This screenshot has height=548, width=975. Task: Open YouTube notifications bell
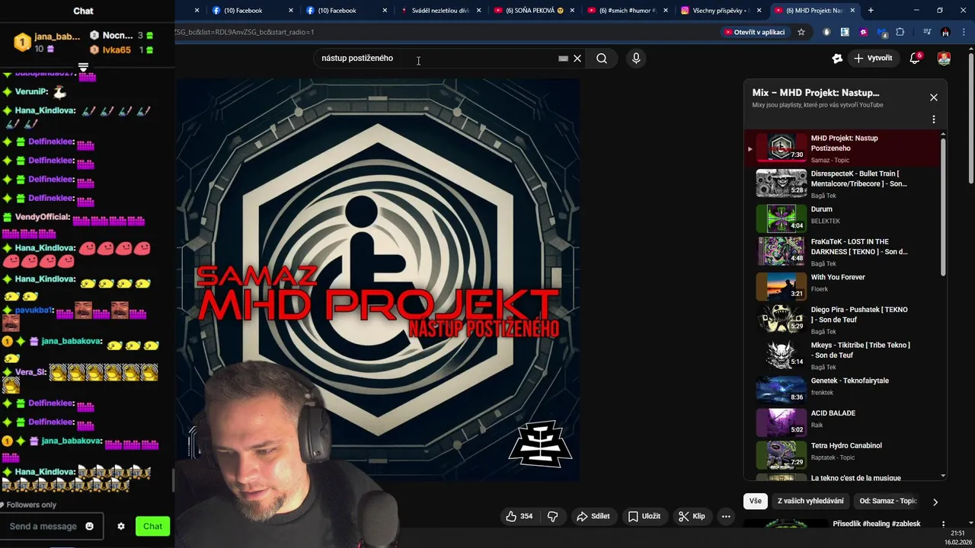(x=915, y=59)
